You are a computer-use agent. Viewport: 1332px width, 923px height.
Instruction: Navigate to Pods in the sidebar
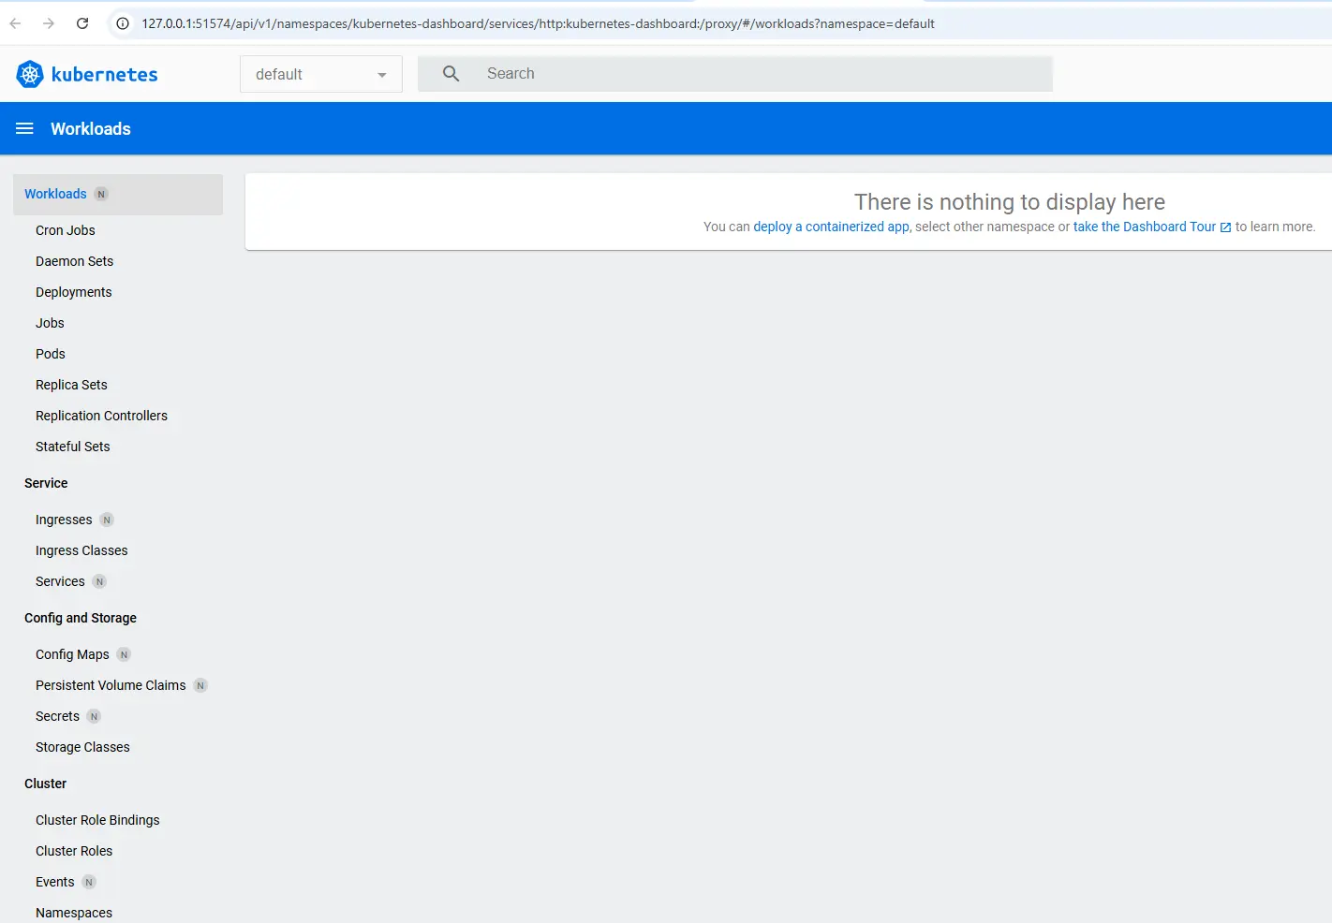pos(51,354)
